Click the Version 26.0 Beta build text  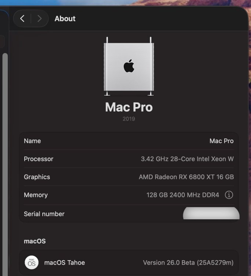[x=188, y=263]
